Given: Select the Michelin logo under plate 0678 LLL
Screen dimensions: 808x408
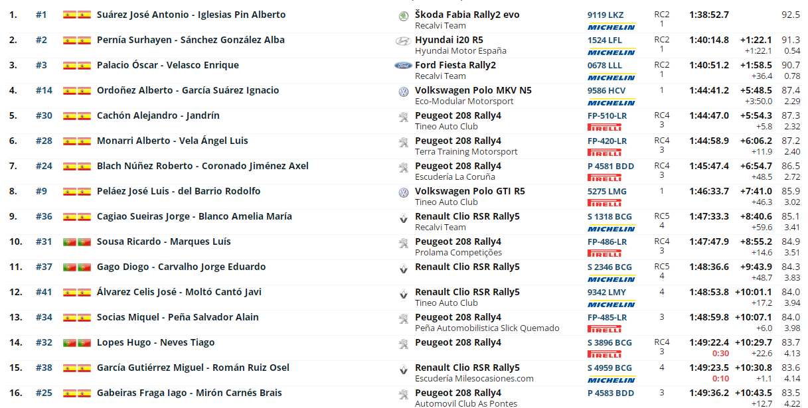Looking at the screenshot, I should pos(611,78).
